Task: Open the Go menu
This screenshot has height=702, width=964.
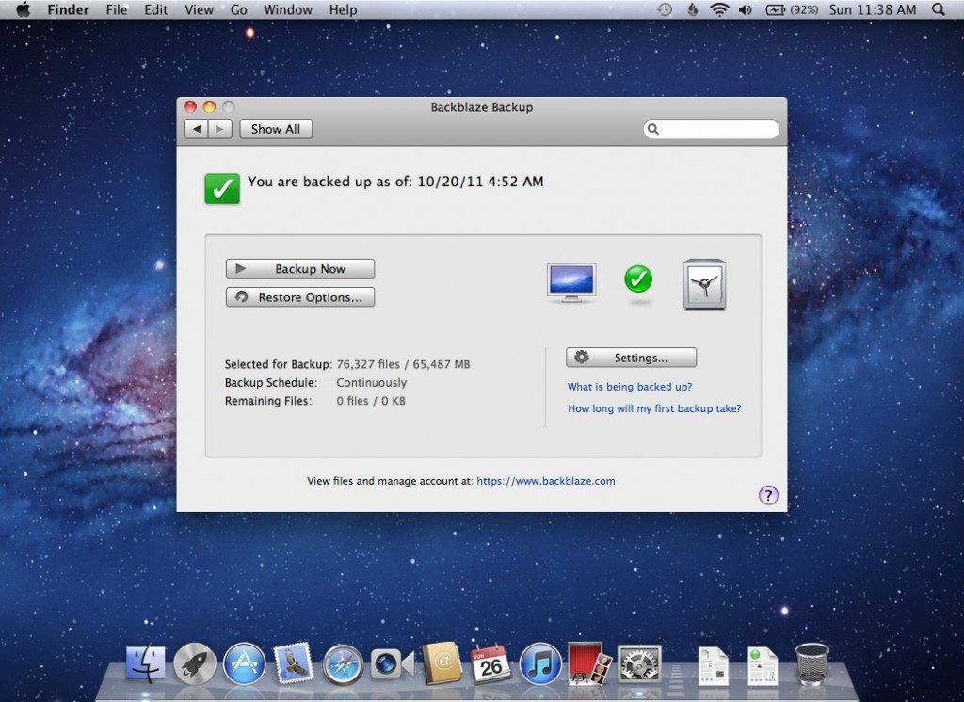Action: coord(238,10)
